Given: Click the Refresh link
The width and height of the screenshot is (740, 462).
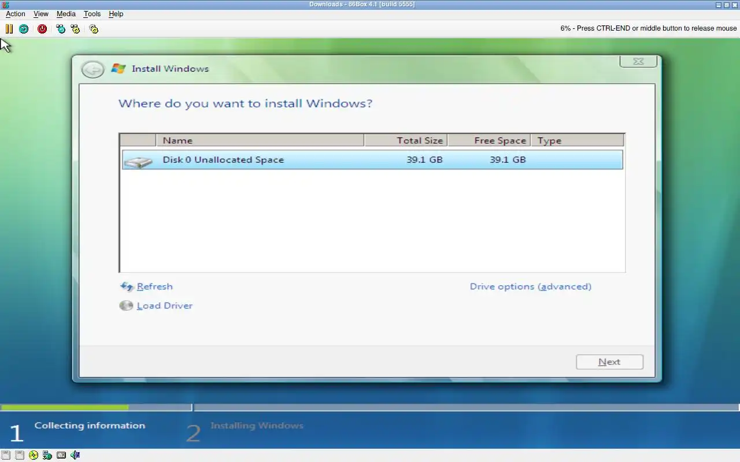Looking at the screenshot, I should click(154, 286).
